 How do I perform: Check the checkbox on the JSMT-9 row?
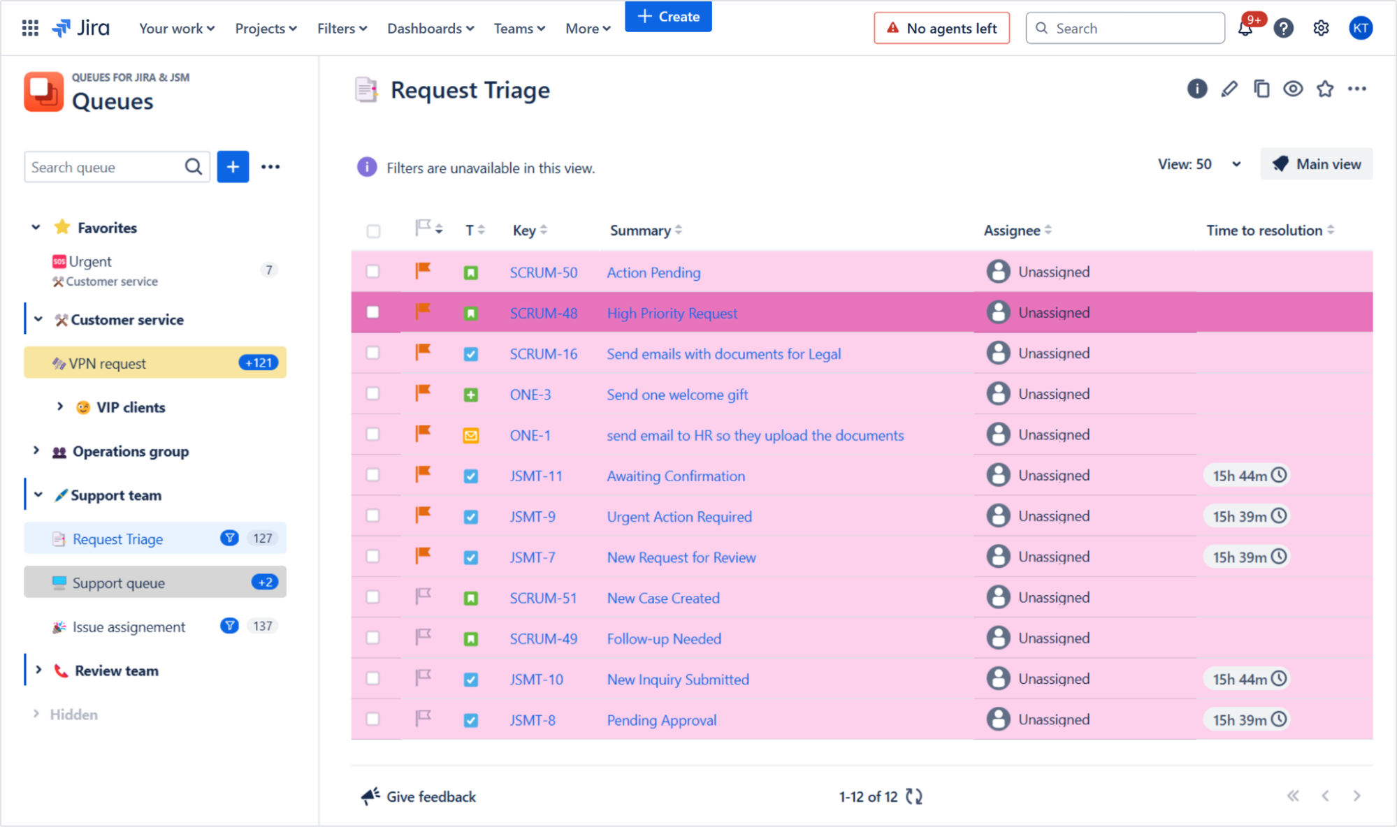click(374, 515)
